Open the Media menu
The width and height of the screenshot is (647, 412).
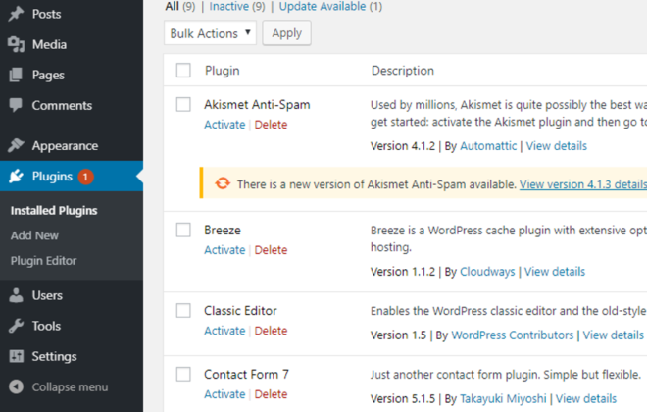[49, 44]
